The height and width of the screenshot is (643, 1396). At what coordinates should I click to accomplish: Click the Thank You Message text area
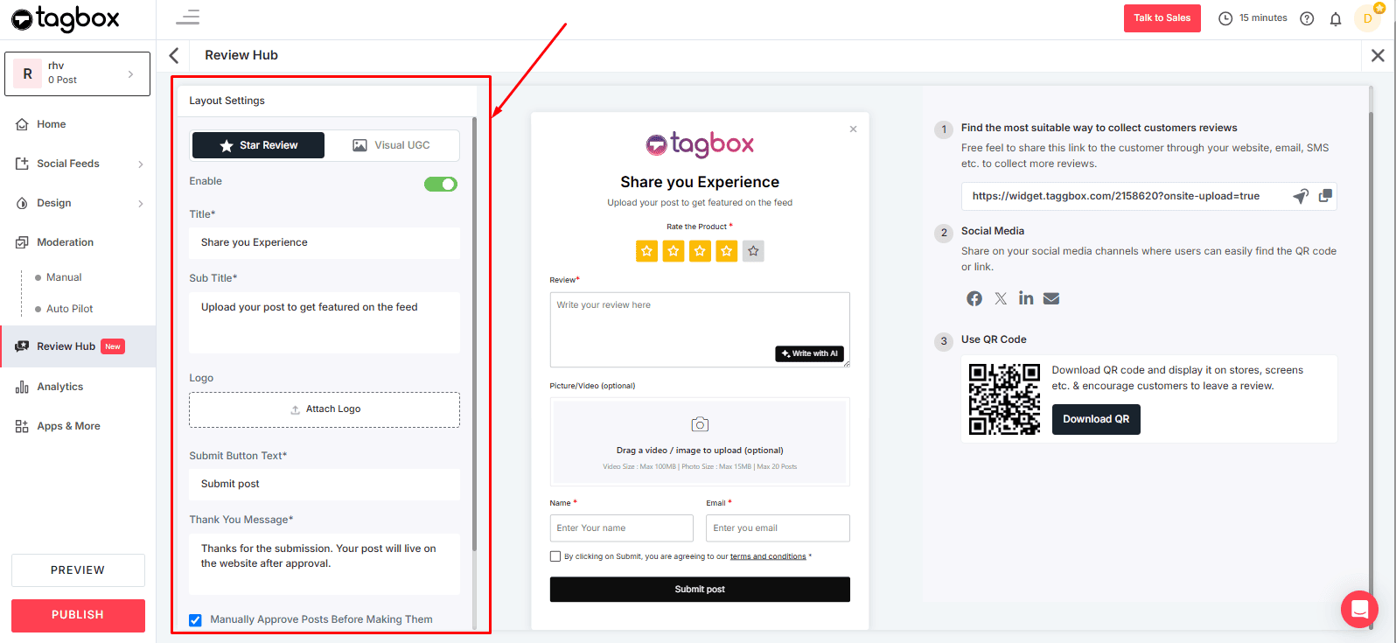click(x=325, y=564)
